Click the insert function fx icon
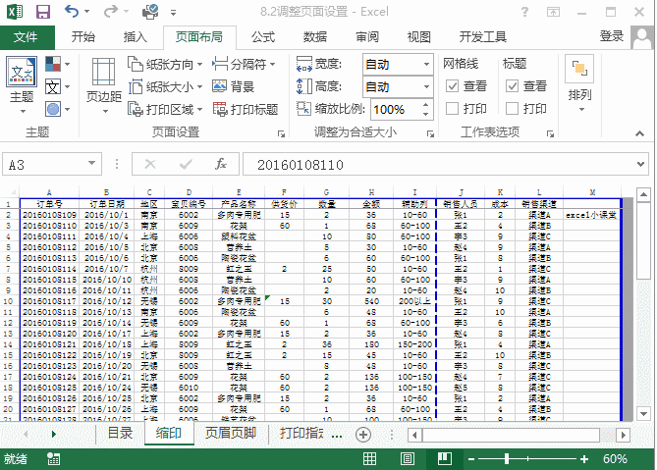 click(x=222, y=164)
